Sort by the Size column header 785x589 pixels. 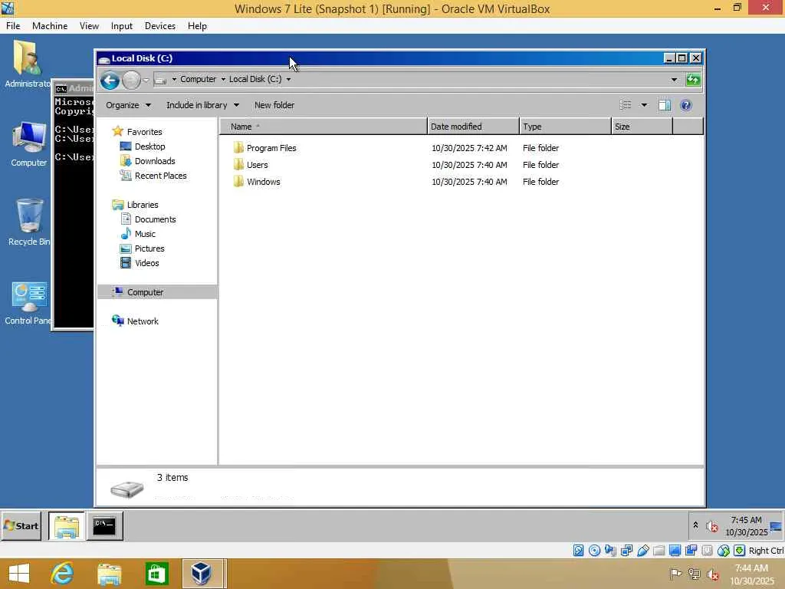coord(642,127)
